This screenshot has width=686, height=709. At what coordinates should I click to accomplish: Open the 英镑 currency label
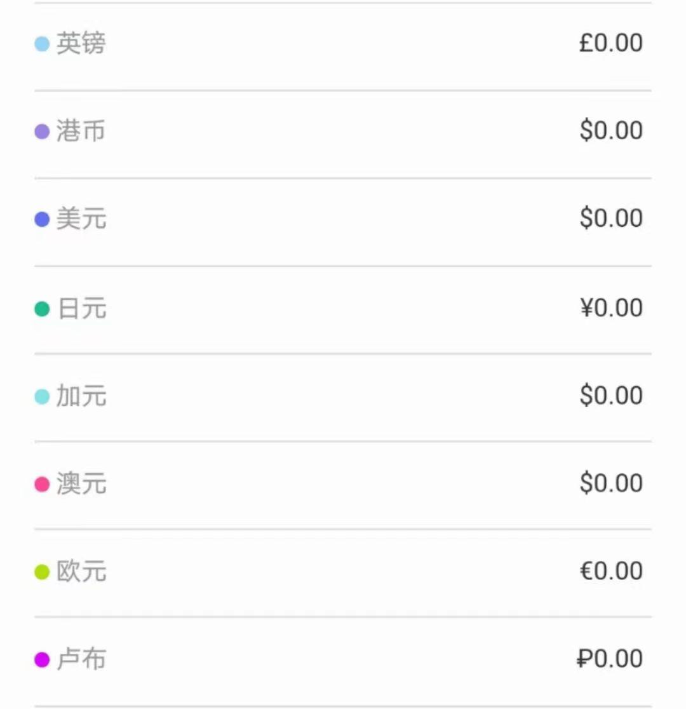81,44
